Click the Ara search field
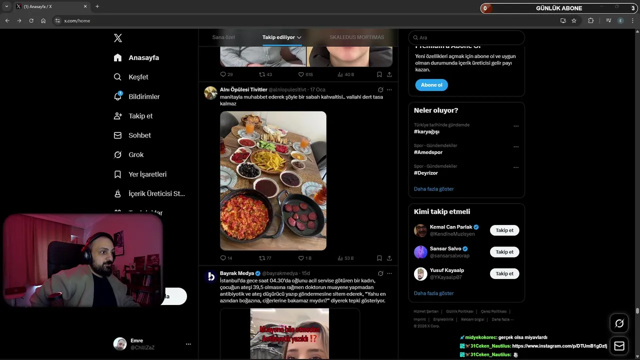 pyautogui.click(x=466, y=37)
